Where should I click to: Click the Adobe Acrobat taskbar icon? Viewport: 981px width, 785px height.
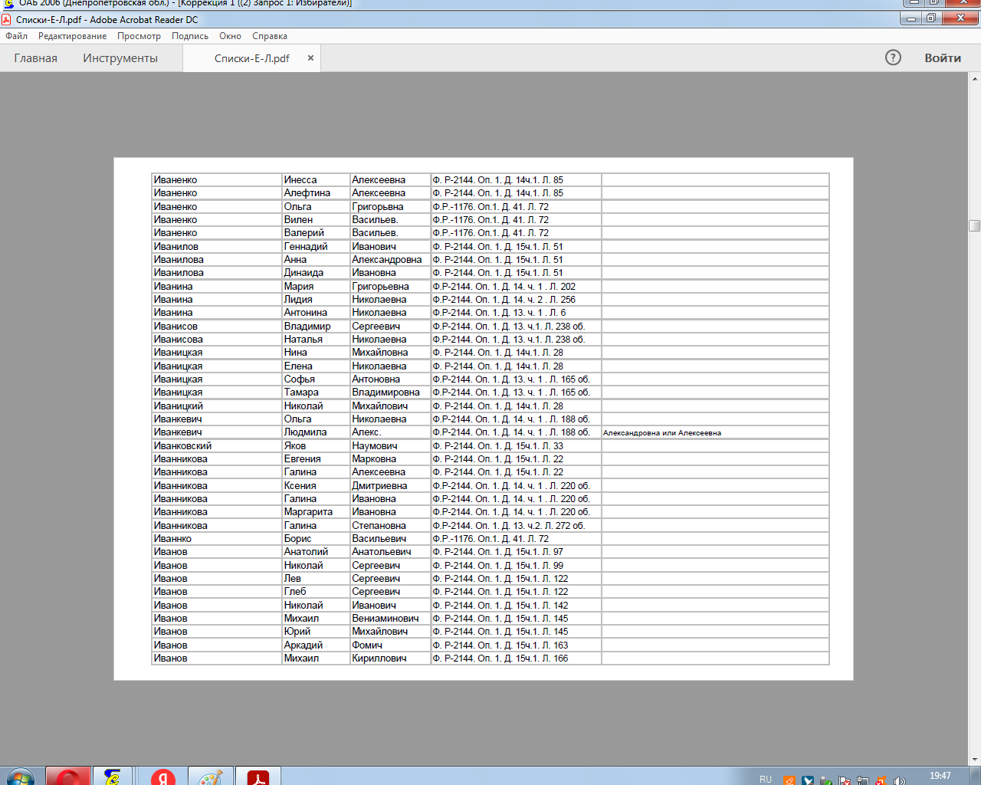(258, 777)
